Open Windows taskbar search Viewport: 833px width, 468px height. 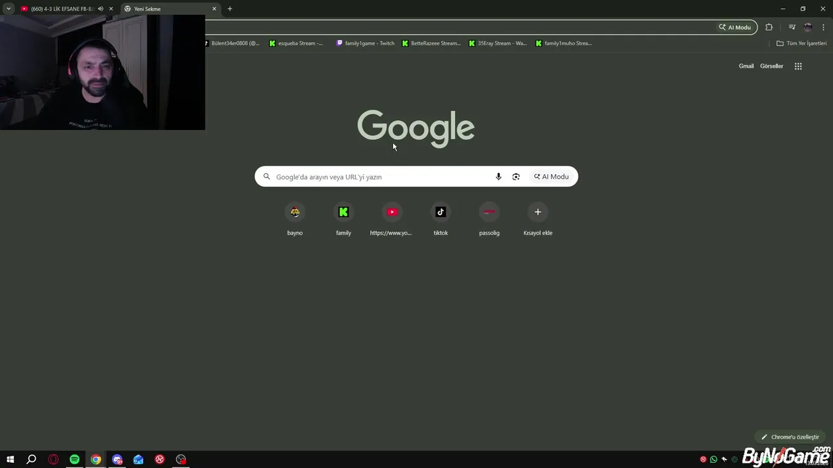[31, 460]
